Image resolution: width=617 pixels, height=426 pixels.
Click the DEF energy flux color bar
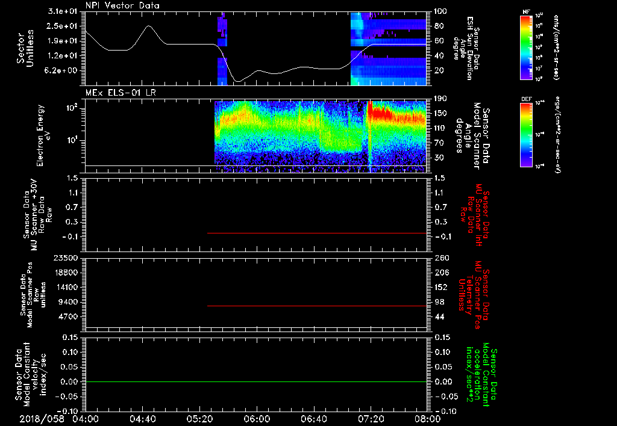click(526, 134)
